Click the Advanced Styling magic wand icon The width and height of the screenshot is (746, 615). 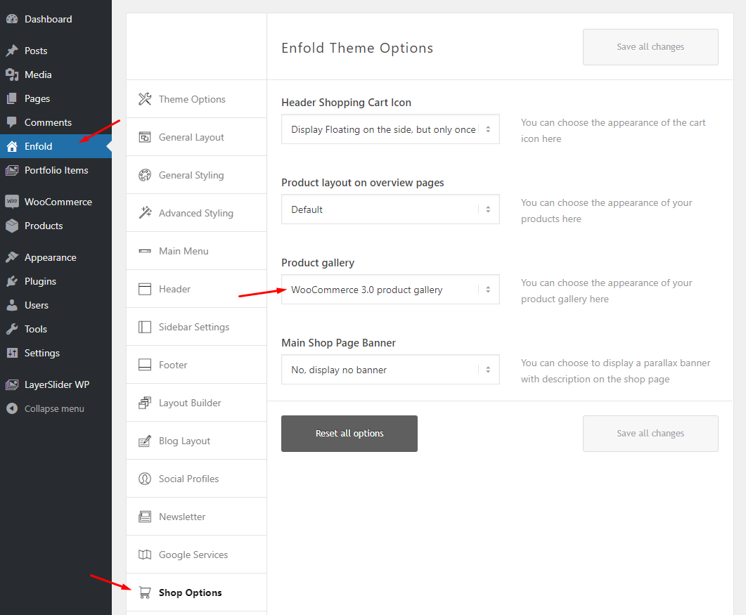(145, 212)
